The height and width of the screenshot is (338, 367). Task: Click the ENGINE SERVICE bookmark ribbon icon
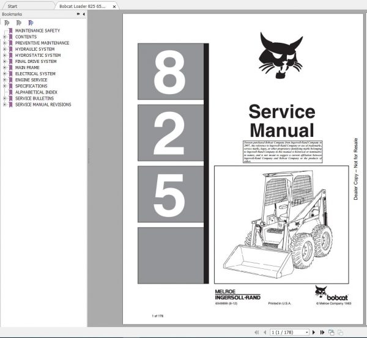tap(10, 80)
